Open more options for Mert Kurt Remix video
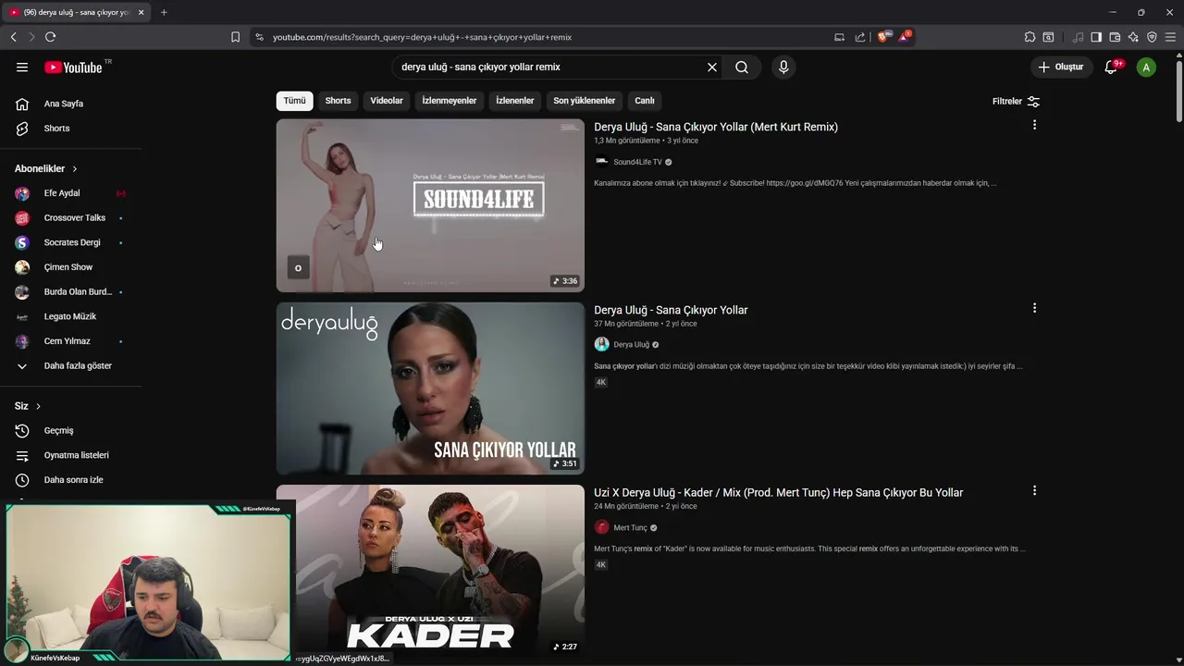 (x=1034, y=125)
